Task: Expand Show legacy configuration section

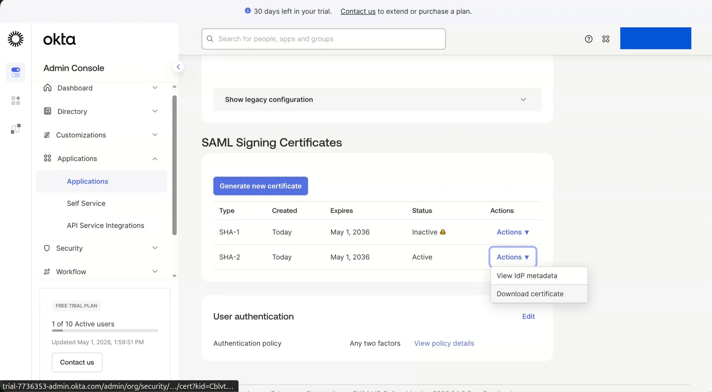Action: [x=377, y=99]
